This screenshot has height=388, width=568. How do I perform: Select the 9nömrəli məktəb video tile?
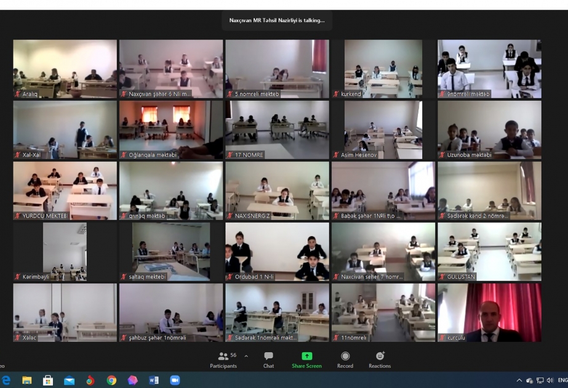point(489,69)
